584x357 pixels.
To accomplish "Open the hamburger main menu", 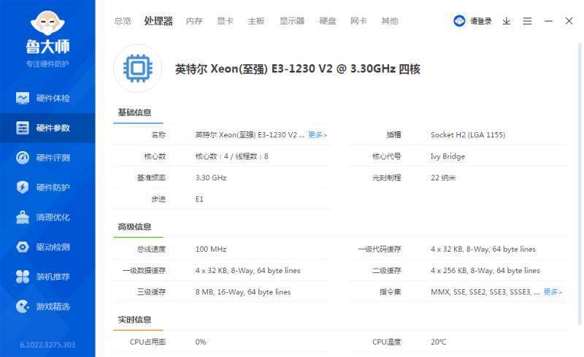I will coord(527,21).
